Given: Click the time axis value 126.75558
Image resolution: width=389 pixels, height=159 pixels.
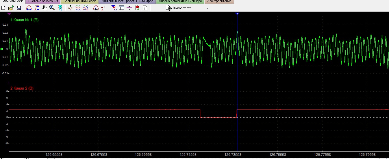Looking at the screenshot, I should click(x=277, y=154).
